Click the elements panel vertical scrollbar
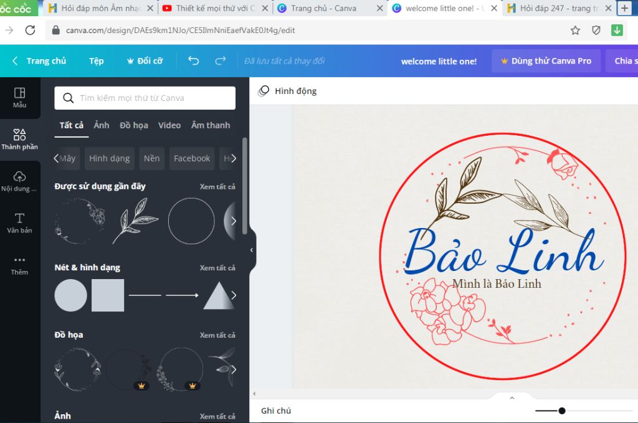 click(244, 186)
